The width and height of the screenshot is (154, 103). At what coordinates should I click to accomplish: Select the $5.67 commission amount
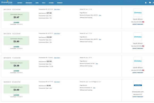(x=16, y=17)
